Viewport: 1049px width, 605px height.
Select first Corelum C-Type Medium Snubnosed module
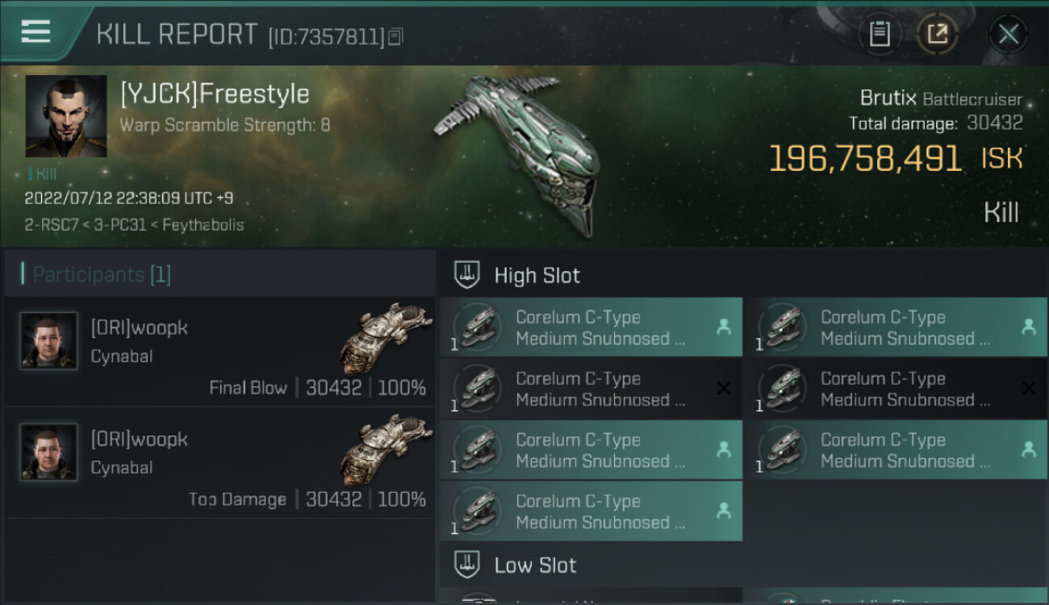click(591, 328)
